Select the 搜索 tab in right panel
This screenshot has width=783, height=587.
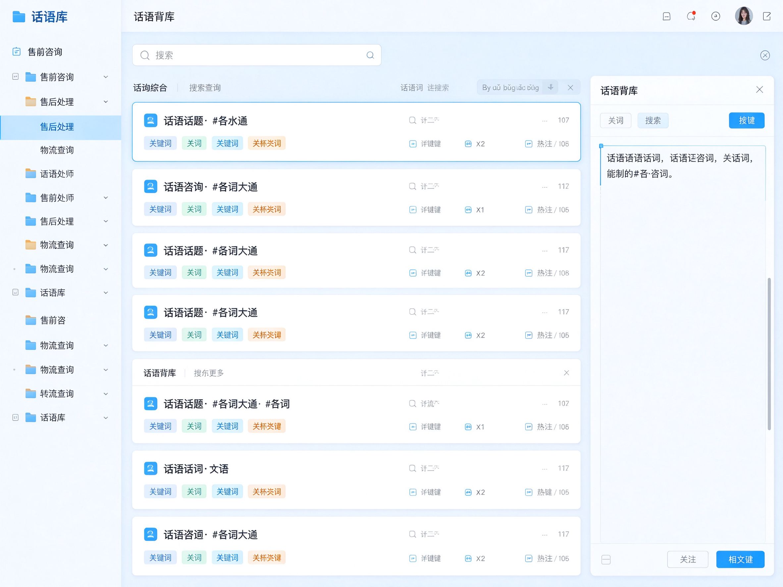point(653,120)
